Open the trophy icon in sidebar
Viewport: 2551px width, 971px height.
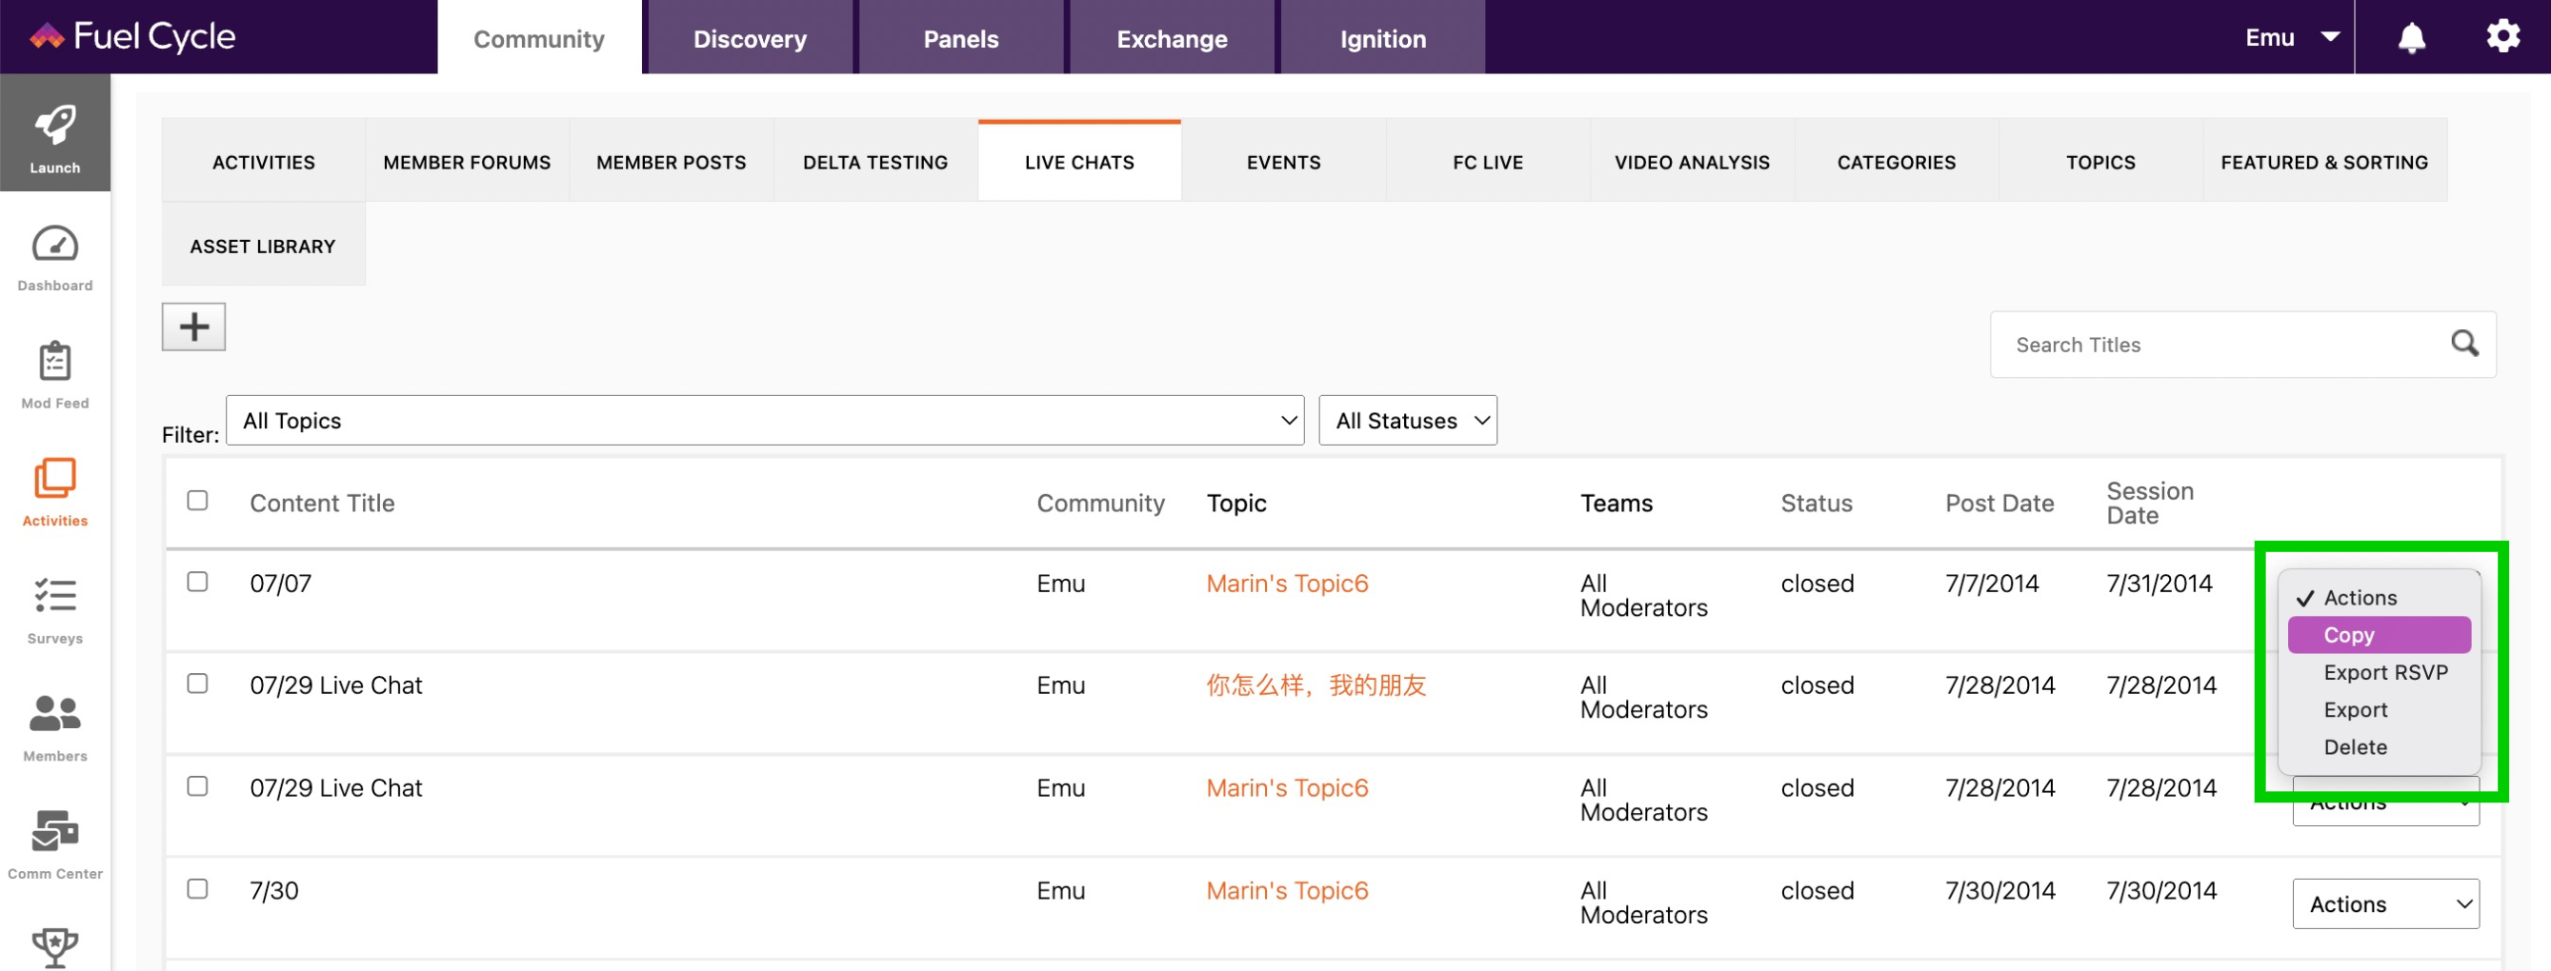click(x=54, y=947)
